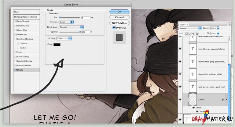Enable the Satin checkbox
Image resolution: width=235 pixels, height=127 pixels.
click(x=16, y=52)
